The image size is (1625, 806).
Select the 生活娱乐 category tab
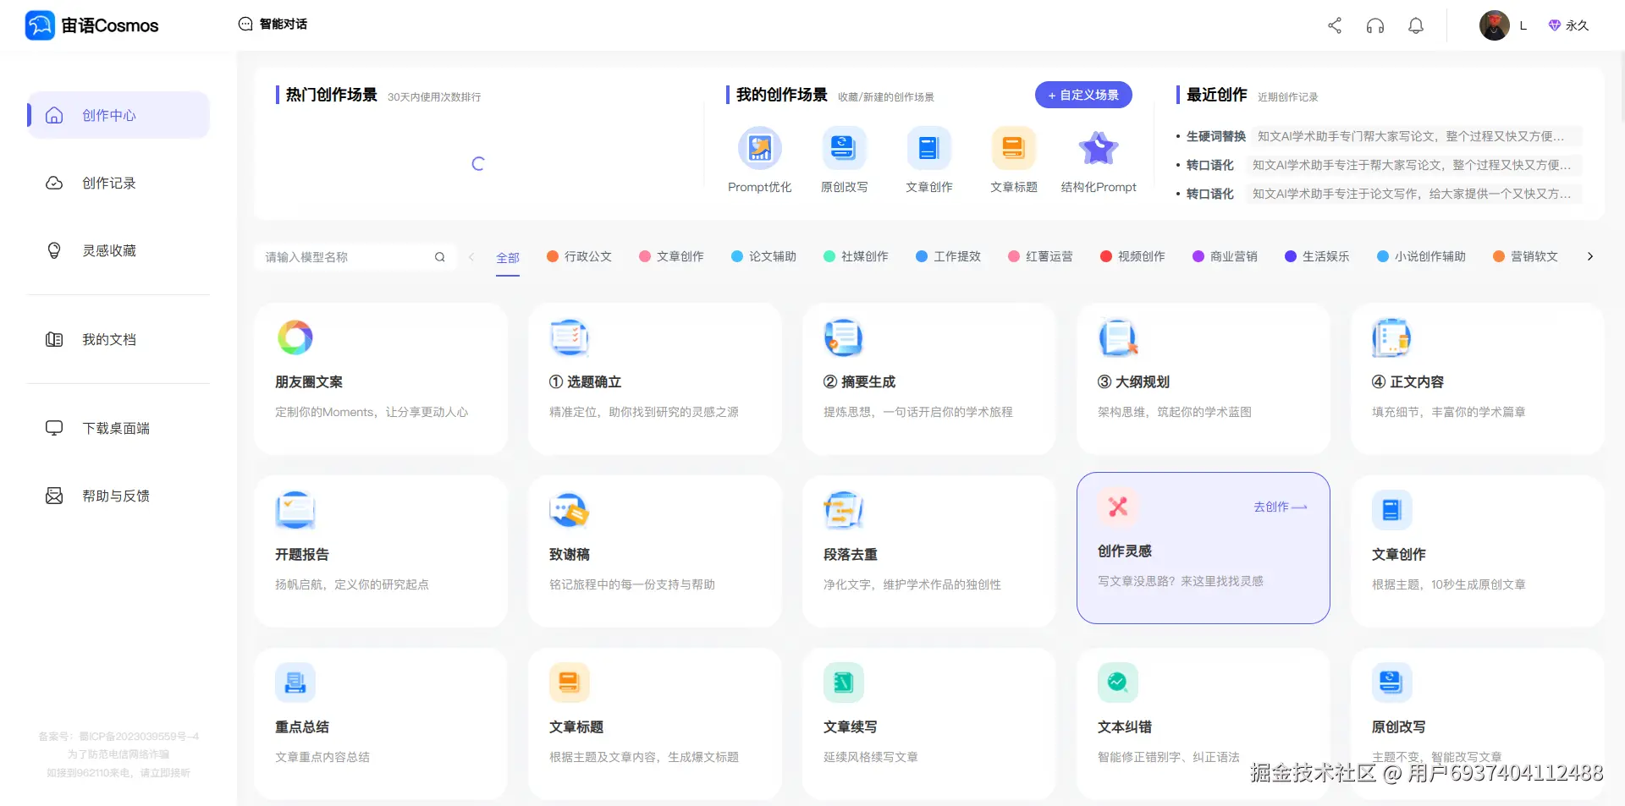point(1318,256)
